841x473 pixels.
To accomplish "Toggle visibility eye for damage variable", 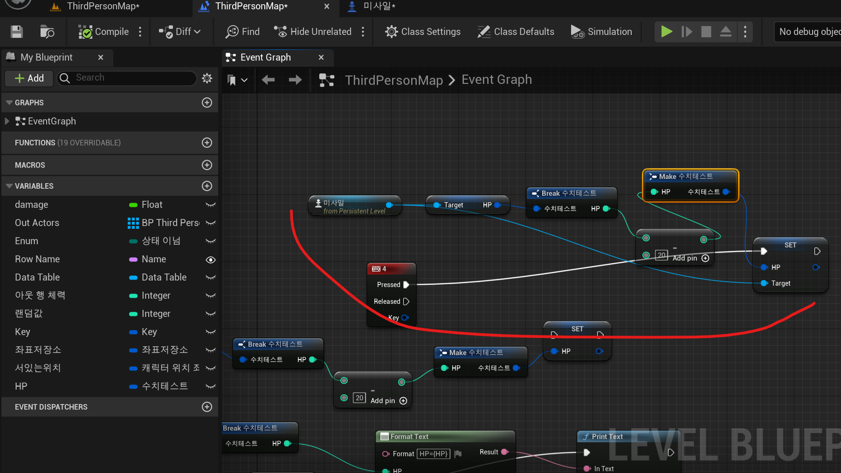I will tap(211, 205).
